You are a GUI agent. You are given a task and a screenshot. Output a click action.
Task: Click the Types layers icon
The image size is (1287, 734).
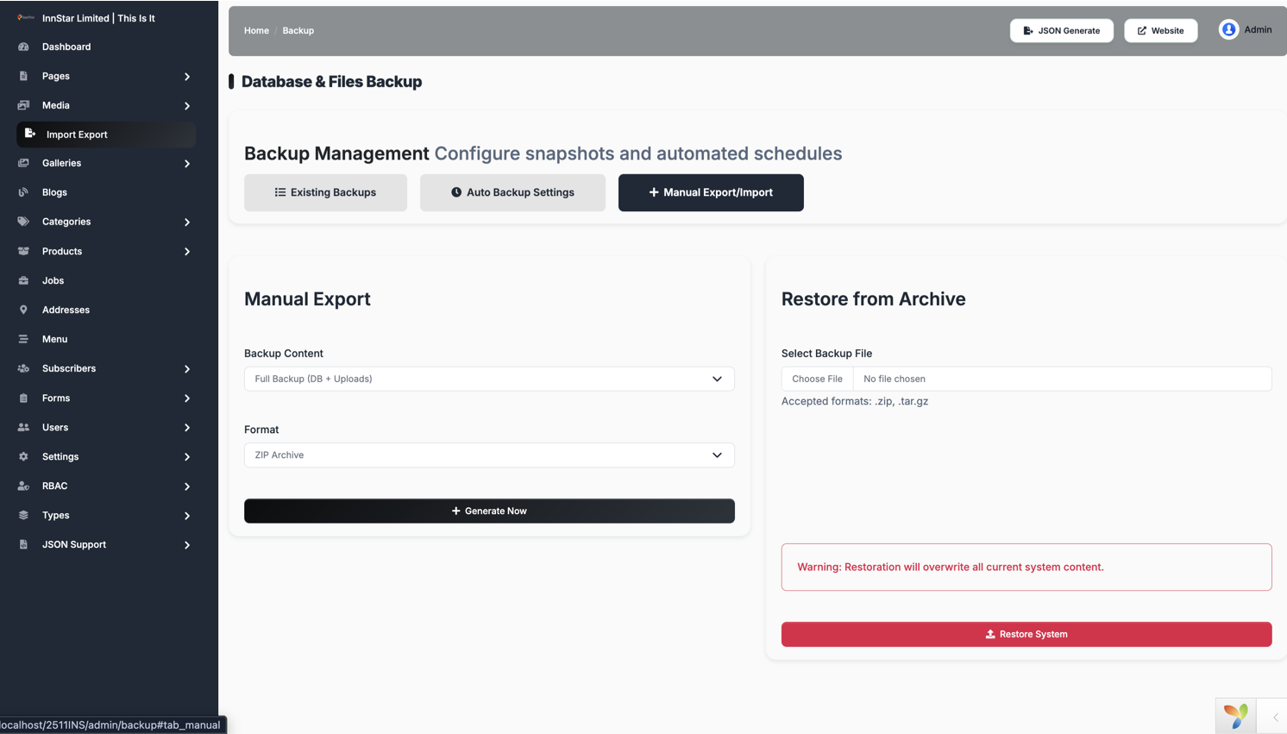(23, 515)
